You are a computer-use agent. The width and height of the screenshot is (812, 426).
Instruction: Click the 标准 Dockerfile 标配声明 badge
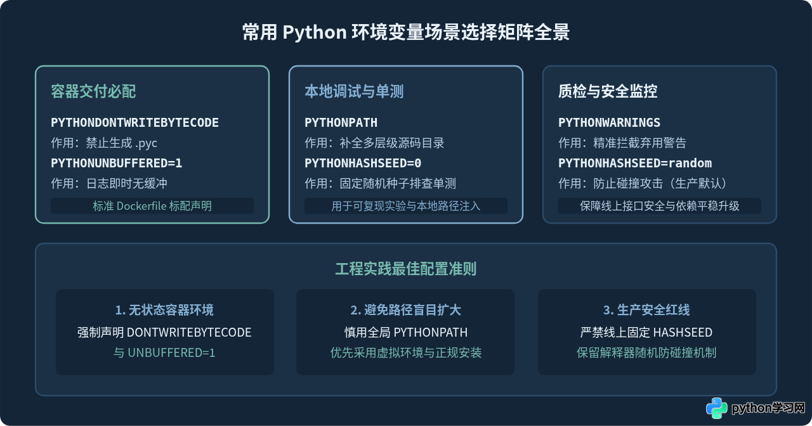152,206
